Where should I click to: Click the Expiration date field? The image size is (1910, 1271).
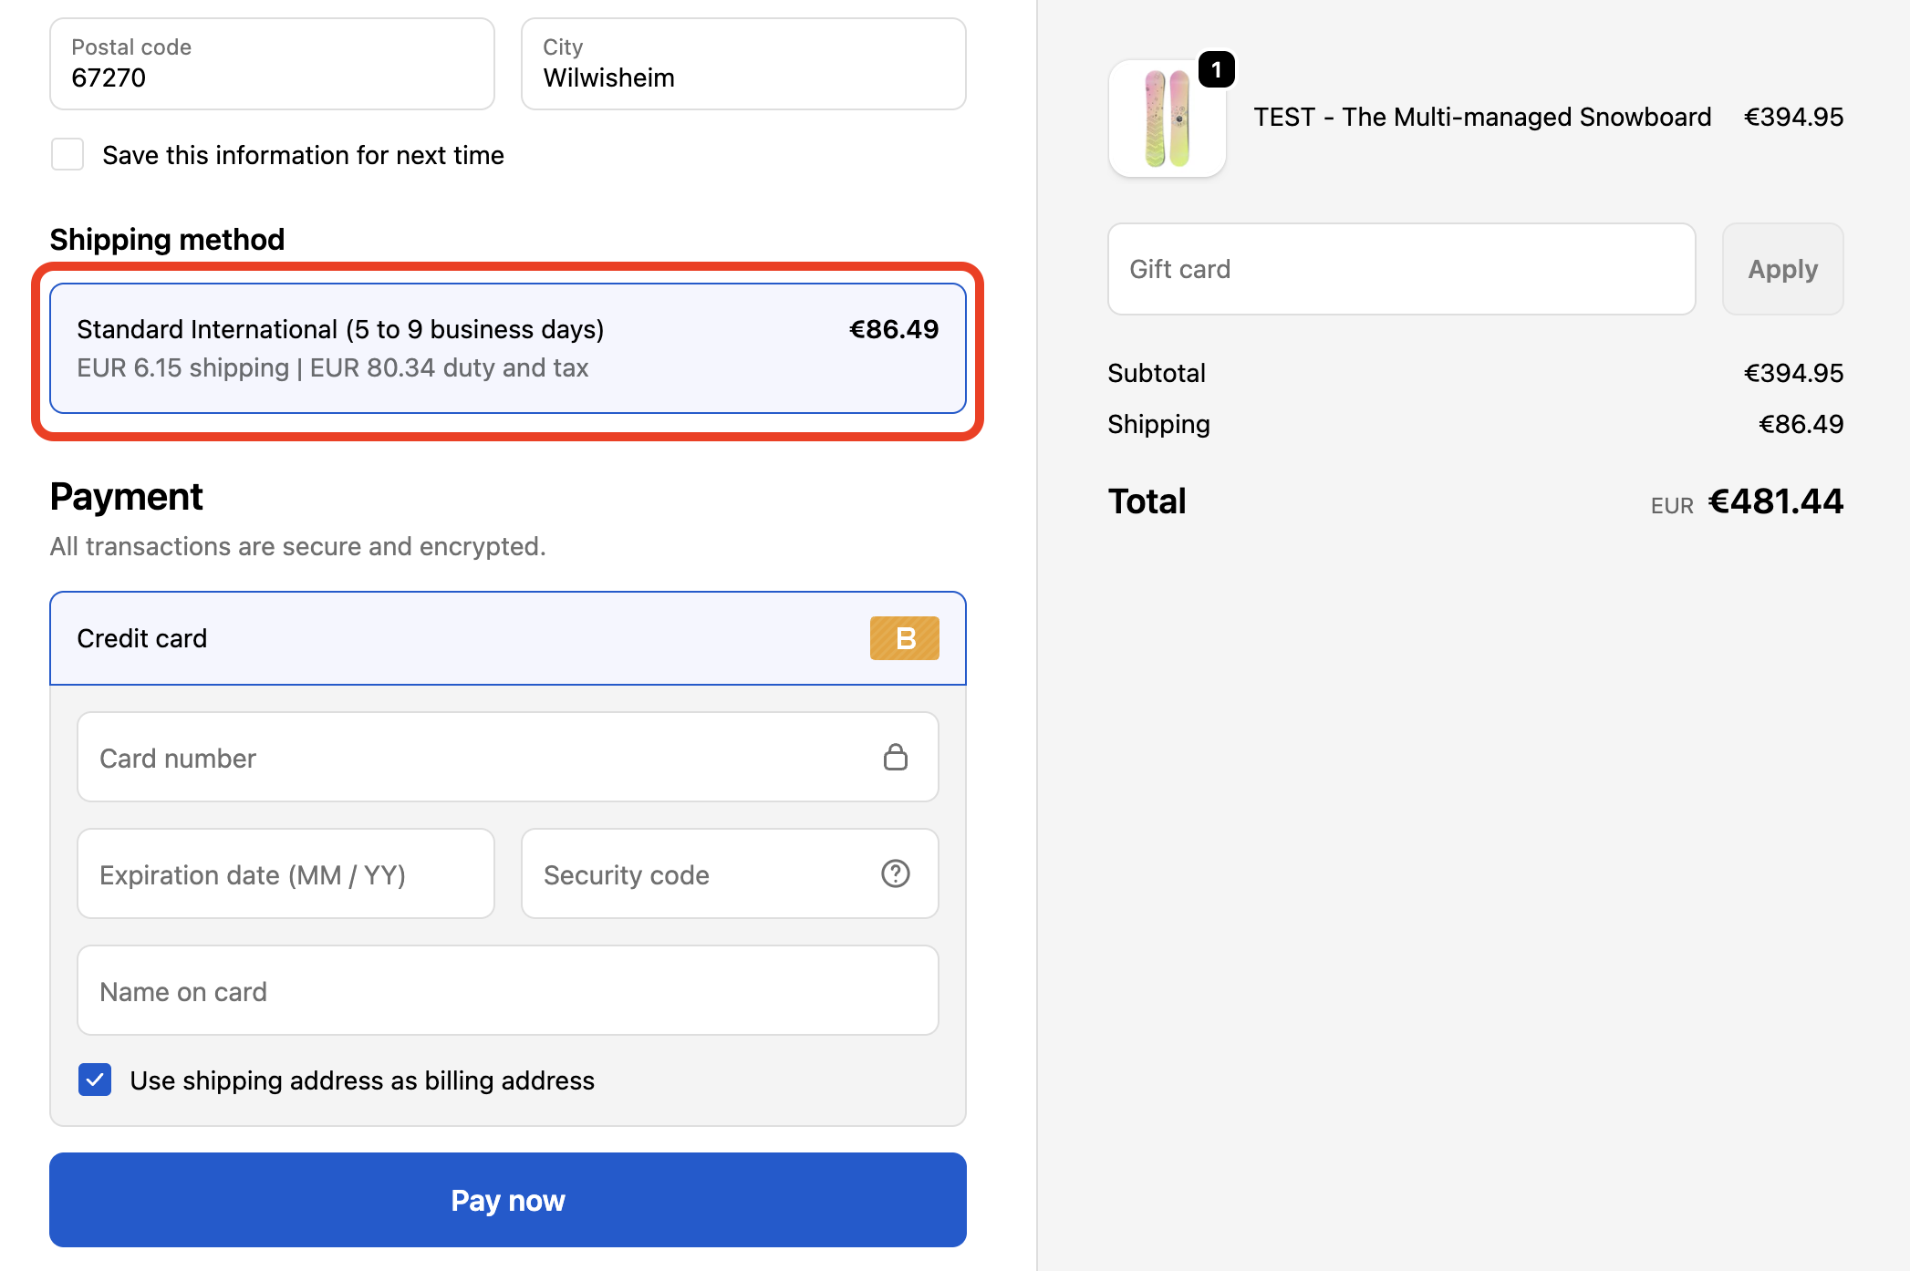285,874
